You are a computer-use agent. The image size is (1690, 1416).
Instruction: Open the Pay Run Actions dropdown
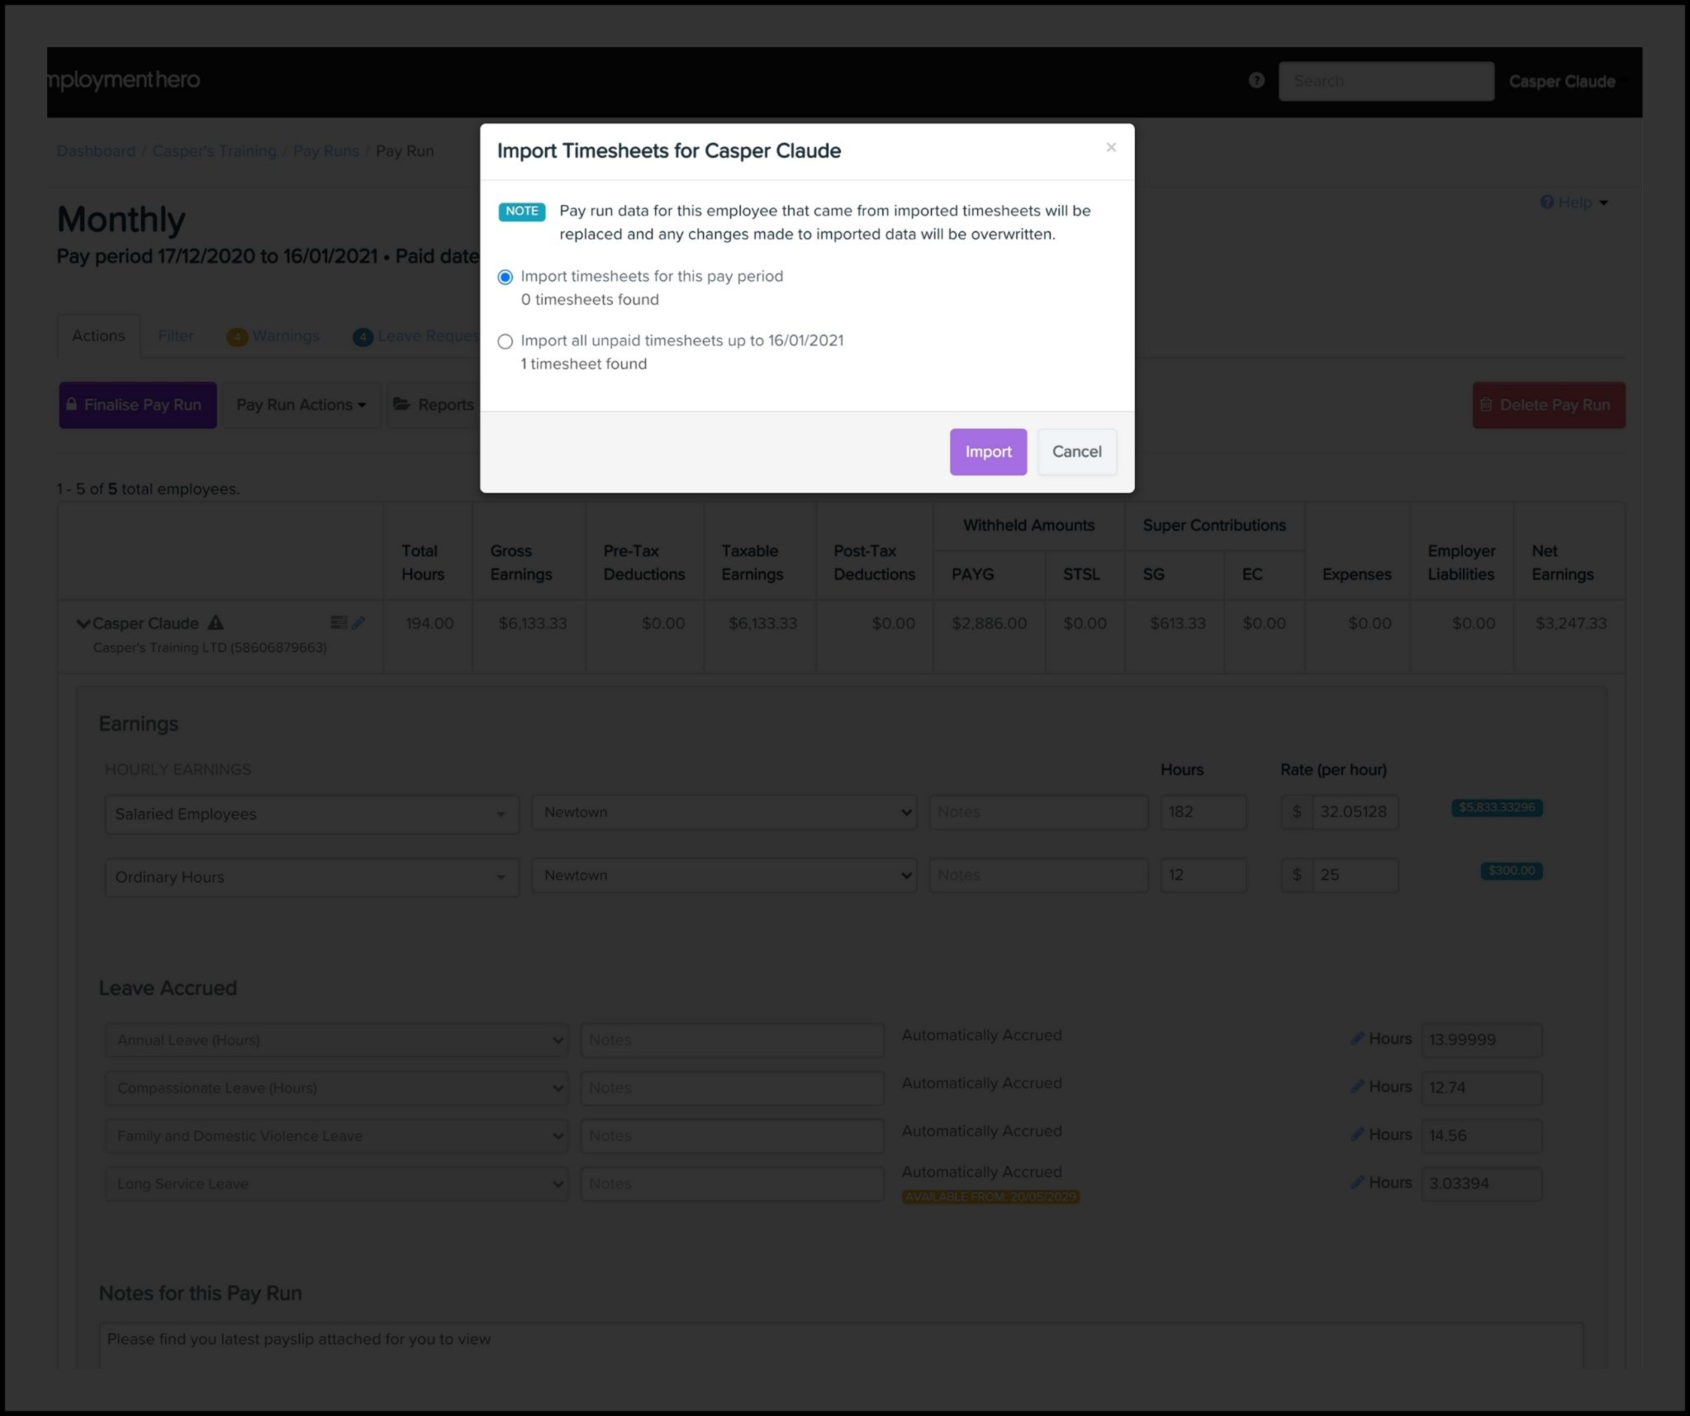[301, 405]
